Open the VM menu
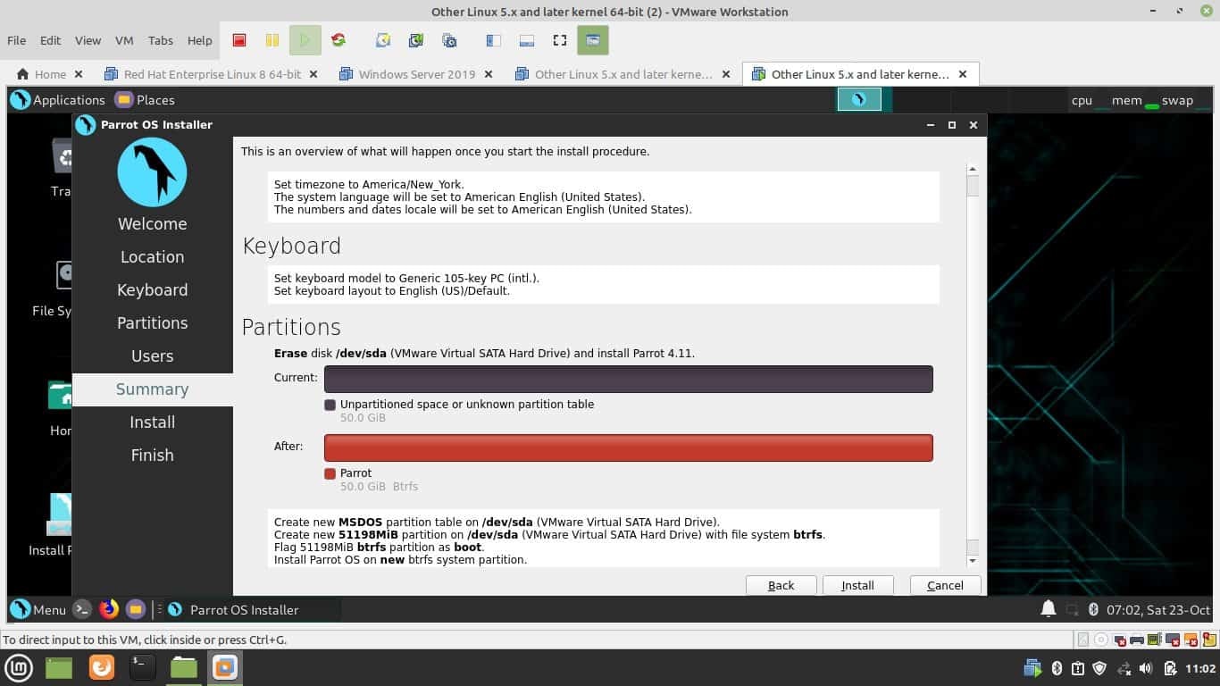1220x686 pixels. pos(124,40)
